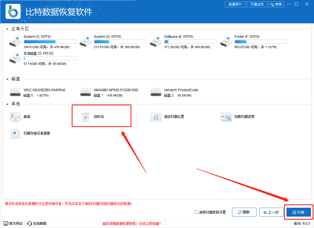This screenshot has height=228, width=314.
Task: Select the Software (E: NTFS) partition icon
Action: click(156, 41)
